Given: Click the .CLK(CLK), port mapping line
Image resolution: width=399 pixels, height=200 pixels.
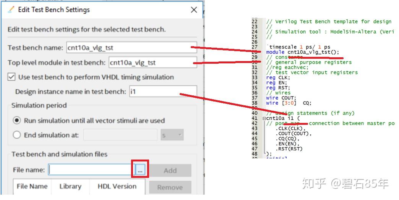Looking at the screenshot, I should [290, 128].
